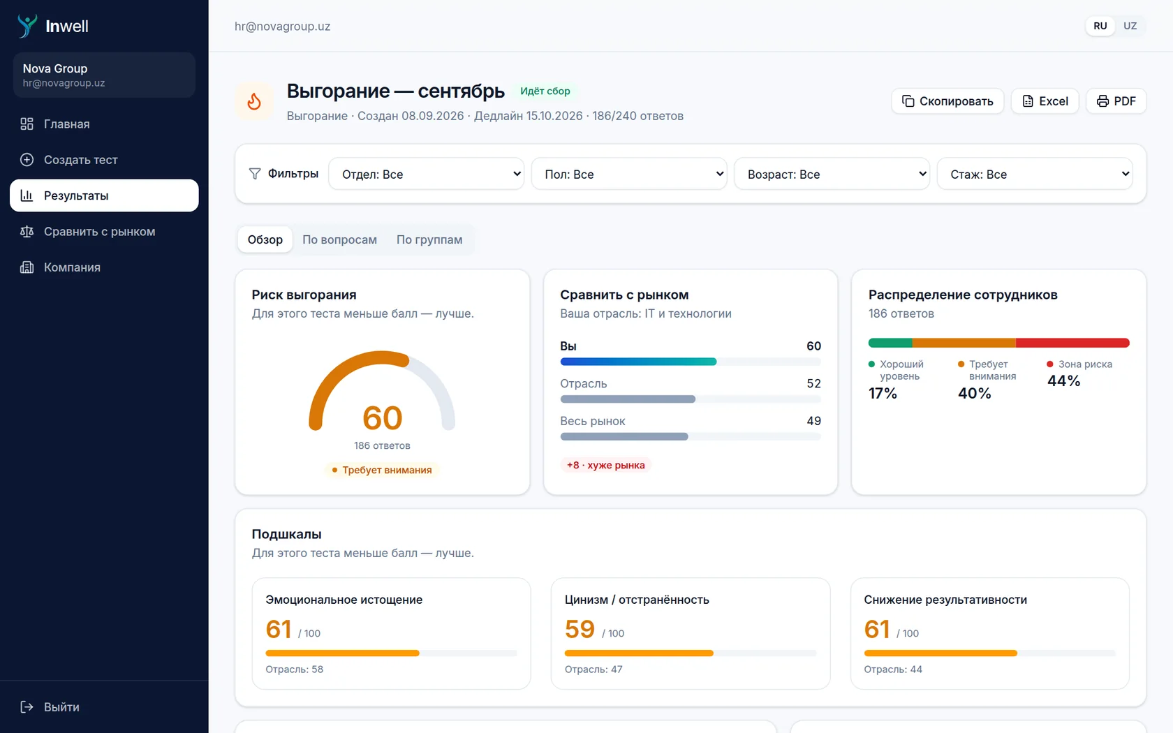Click the scales icon beside Сравнить с рынком
The image size is (1173, 733).
pos(27,231)
